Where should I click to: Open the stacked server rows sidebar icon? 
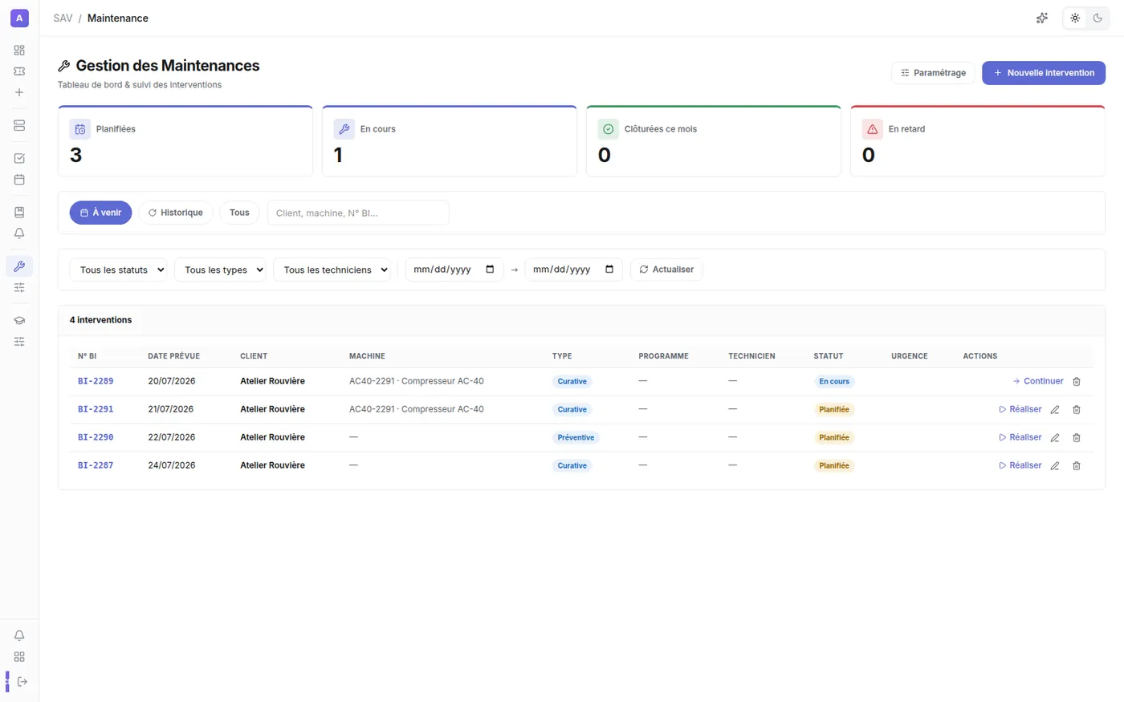[19, 125]
